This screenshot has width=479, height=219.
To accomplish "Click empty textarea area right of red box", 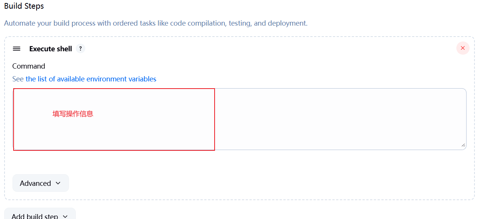I will tap(339, 119).
